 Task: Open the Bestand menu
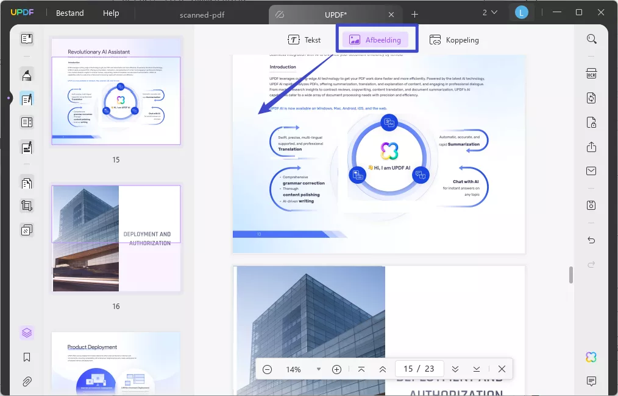[x=69, y=13]
